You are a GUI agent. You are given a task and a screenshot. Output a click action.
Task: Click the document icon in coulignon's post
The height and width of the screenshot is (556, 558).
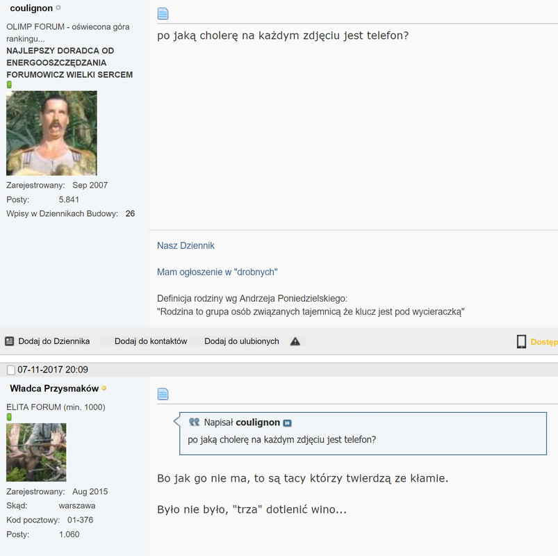point(163,13)
